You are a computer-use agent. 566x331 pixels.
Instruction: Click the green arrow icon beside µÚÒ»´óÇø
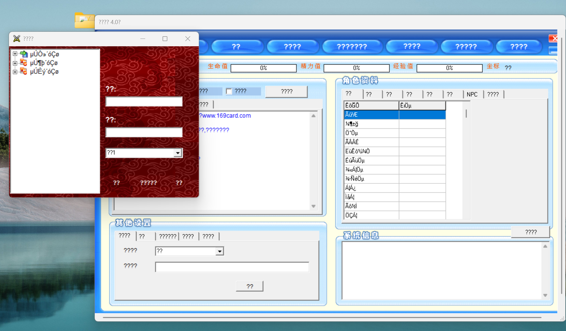tap(24, 54)
